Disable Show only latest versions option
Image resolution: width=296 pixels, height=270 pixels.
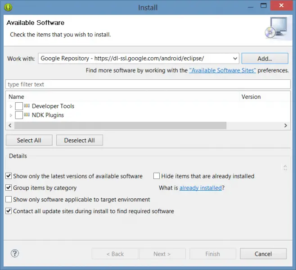pyautogui.click(x=9, y=176)
